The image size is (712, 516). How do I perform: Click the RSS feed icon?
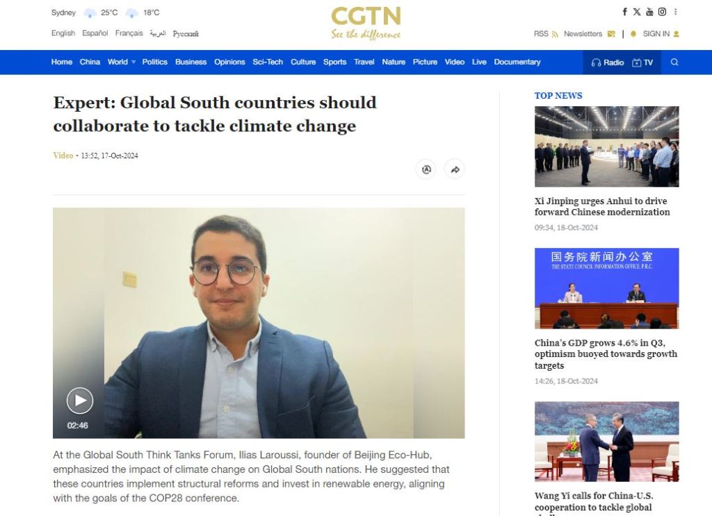pyautogui.click(x=555, y=34)
